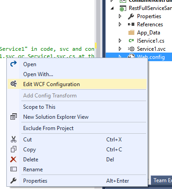Click the red Delete X icon
The image size is (172, 189).
click(x=14, y=160)
